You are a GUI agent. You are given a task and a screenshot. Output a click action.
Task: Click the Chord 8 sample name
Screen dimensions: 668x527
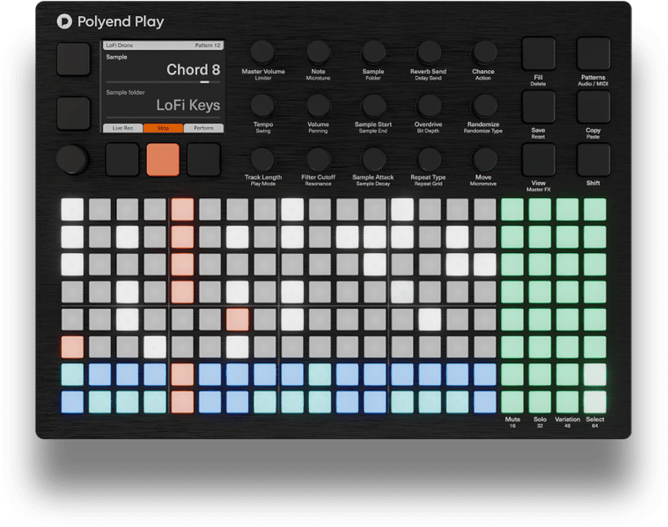pyautogui.click(x=193, y=69)
